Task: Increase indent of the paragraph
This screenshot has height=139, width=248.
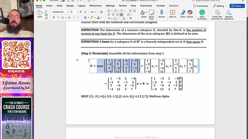Action: click(x=134, y=11)
